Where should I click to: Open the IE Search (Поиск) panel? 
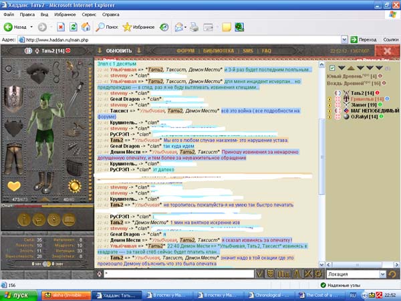click(x=107, y=27)
